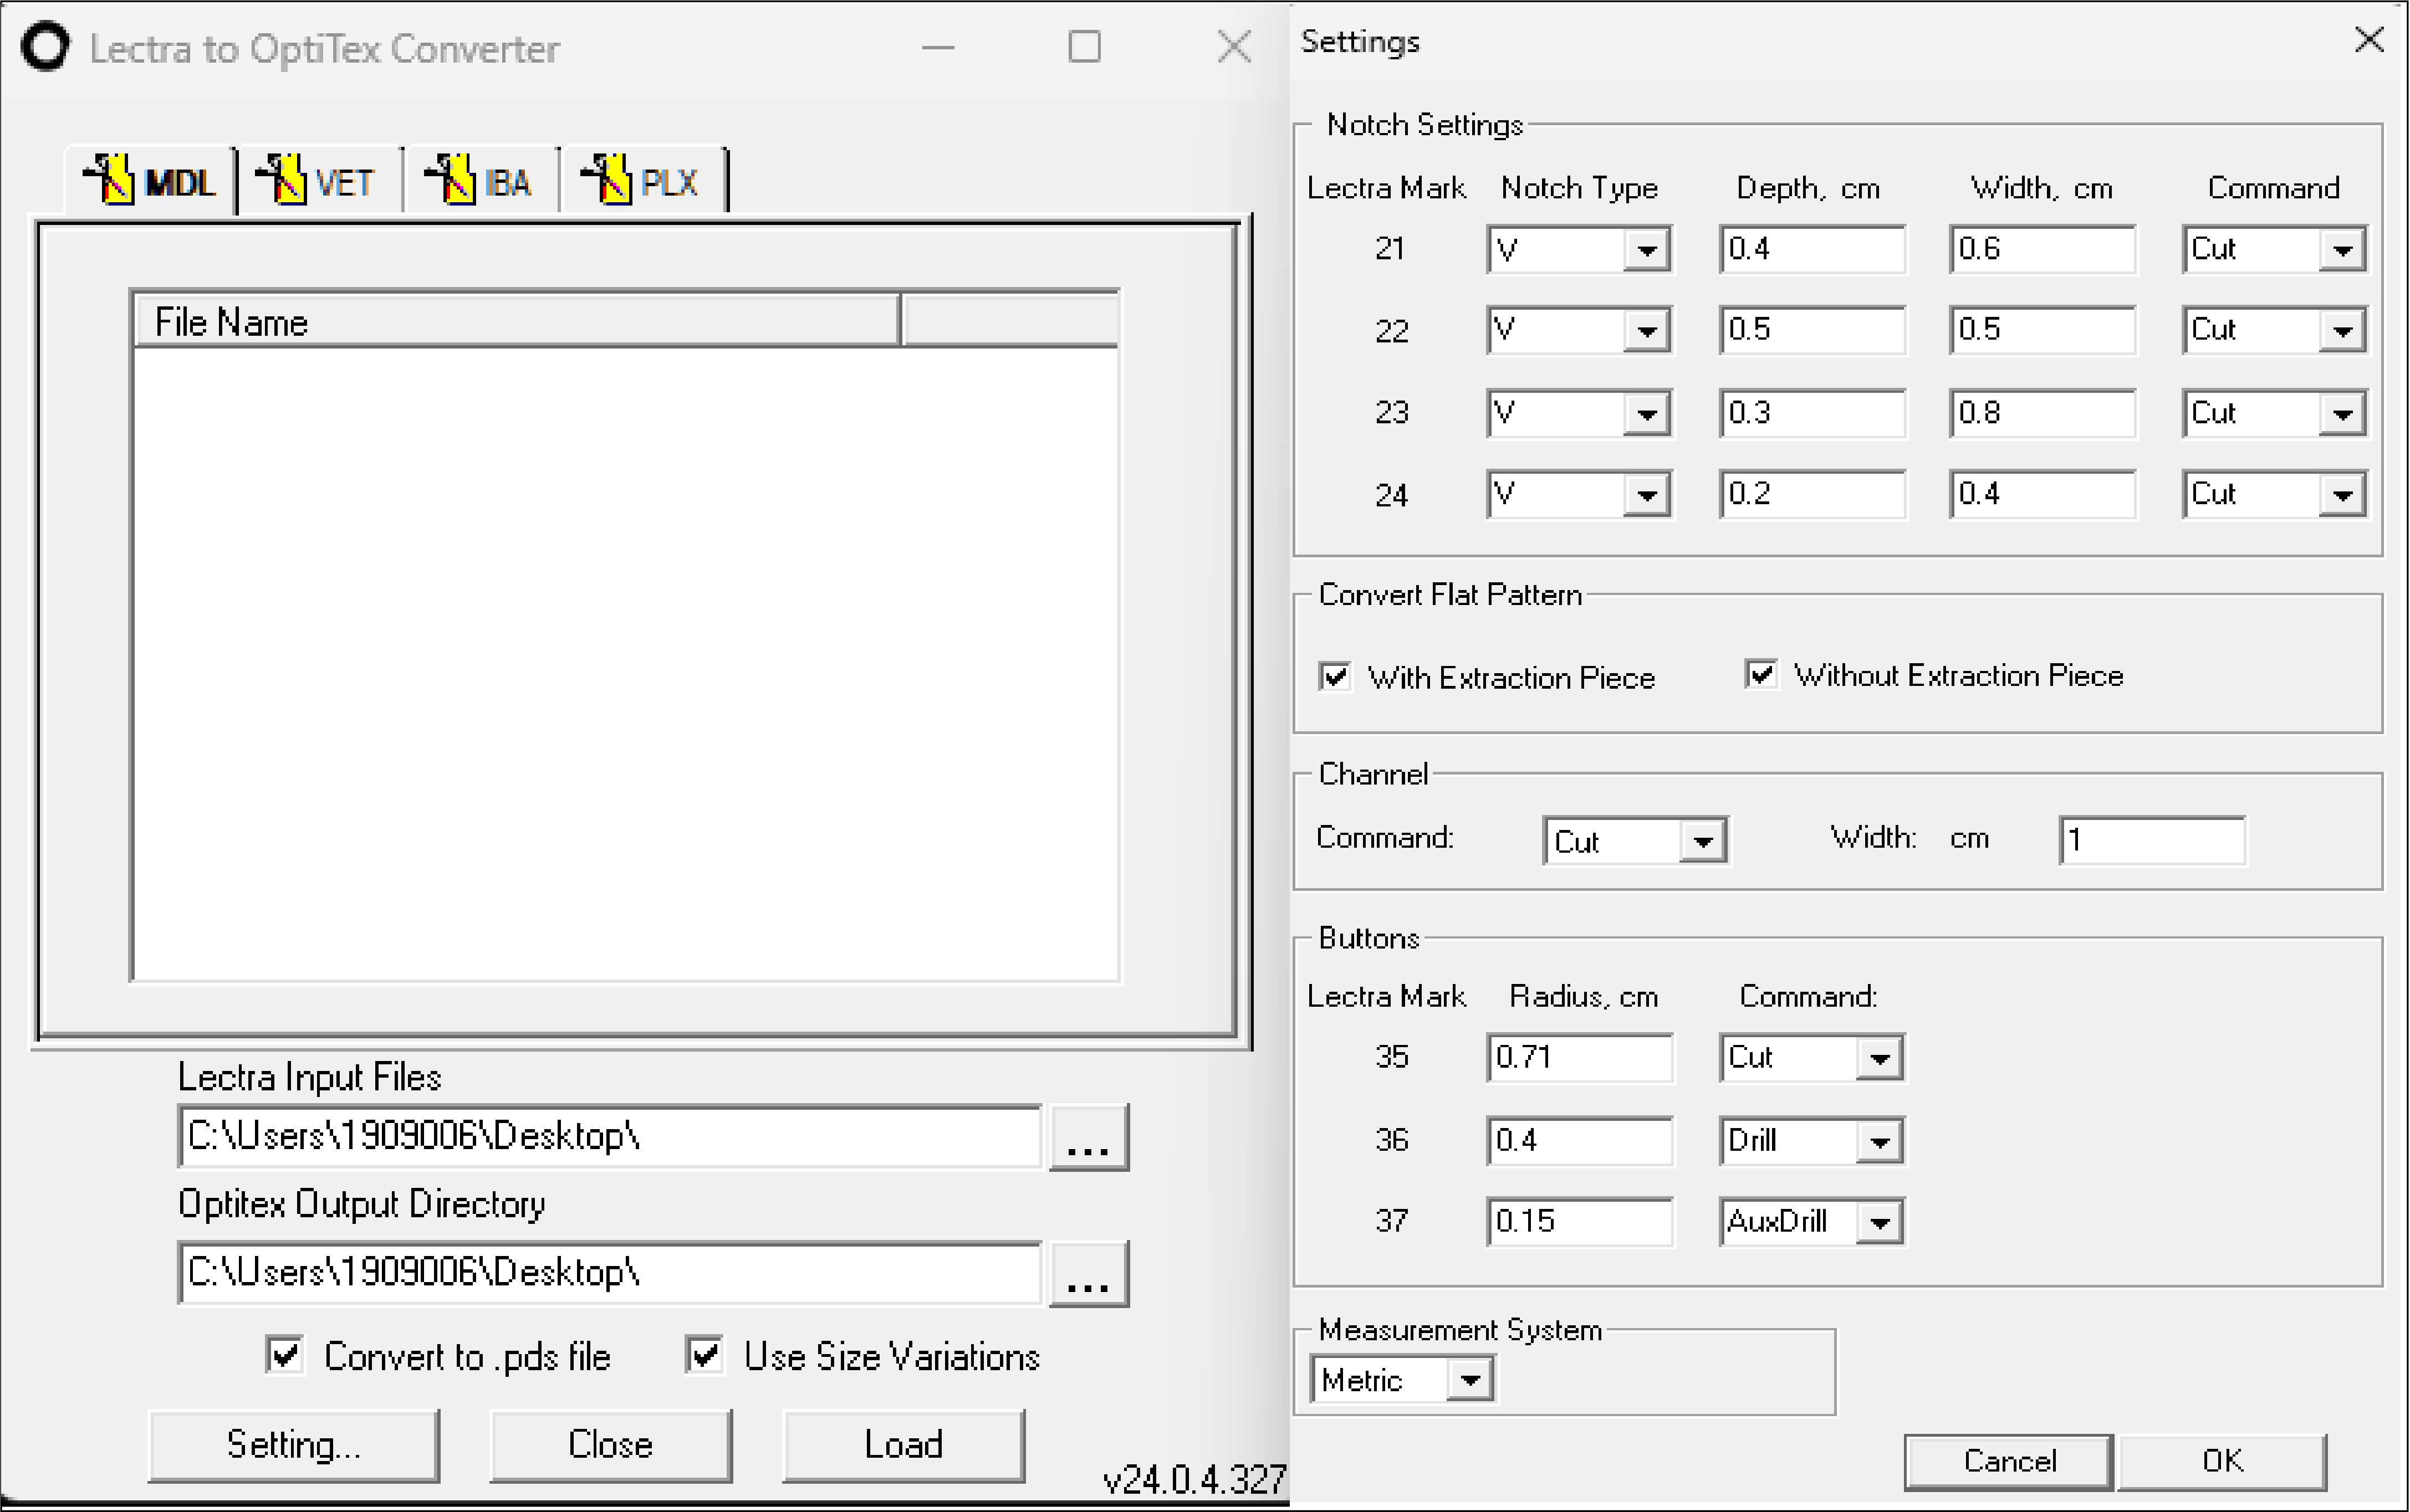Edit Depth field for notch mark 23
This screenshot has width=2410, height=1512.
click(1812, 413)
